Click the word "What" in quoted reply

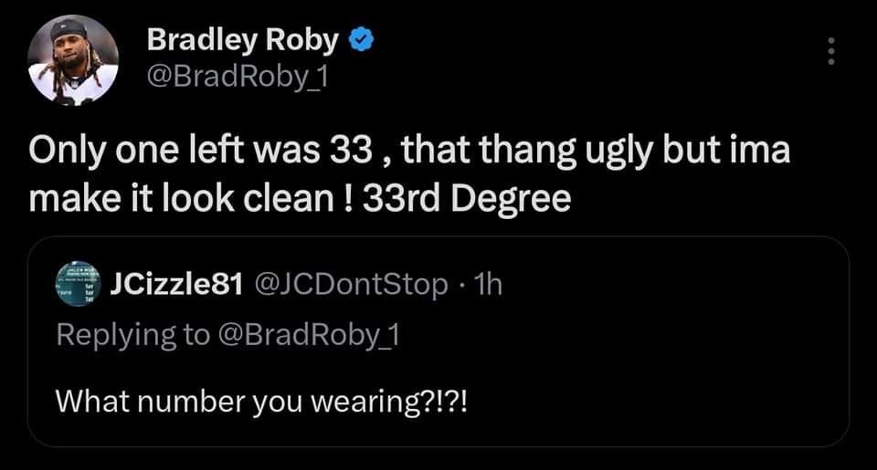coord(86,400)
